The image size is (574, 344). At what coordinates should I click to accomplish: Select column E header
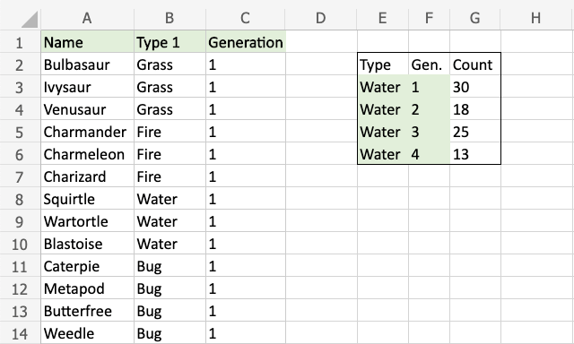pos(383,18)
